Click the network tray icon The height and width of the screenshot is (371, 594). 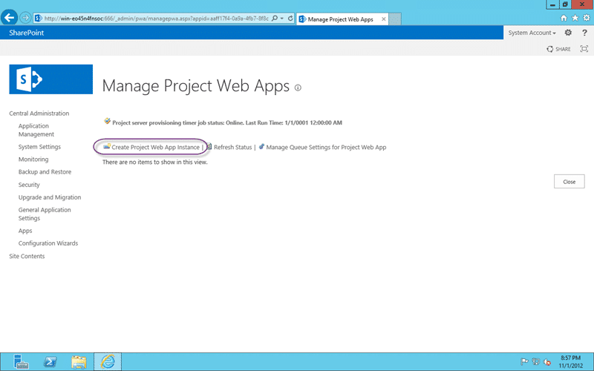point(535,362)
